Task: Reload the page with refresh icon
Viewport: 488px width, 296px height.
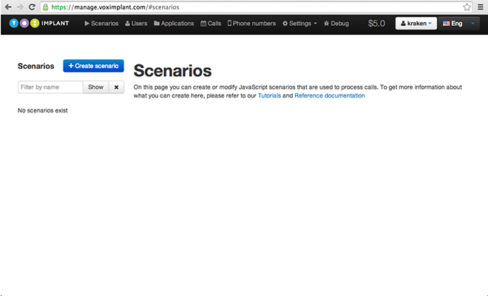Action: pyautogui.click(x=32, y=7)
